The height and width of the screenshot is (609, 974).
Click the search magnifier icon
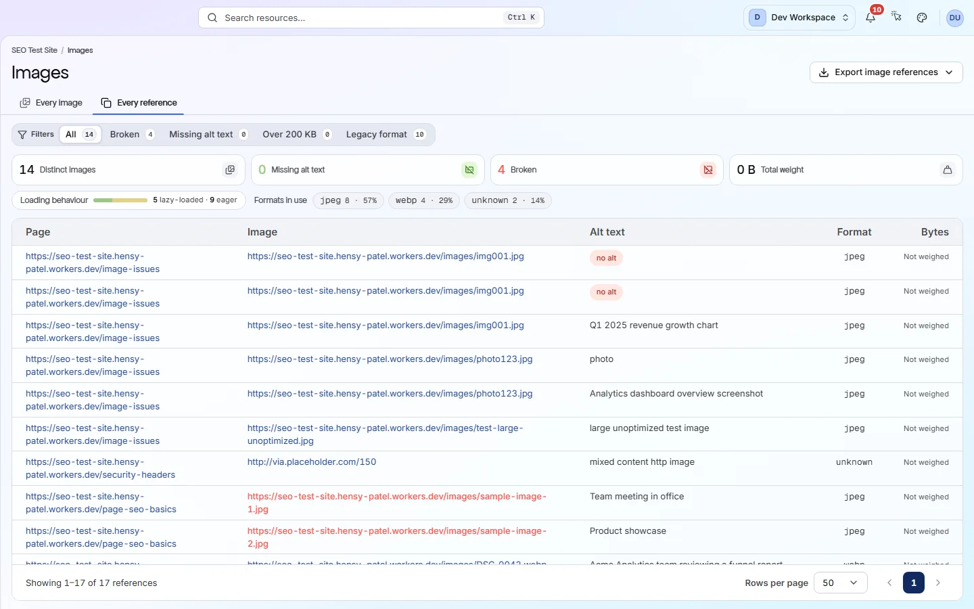(212, 18)
